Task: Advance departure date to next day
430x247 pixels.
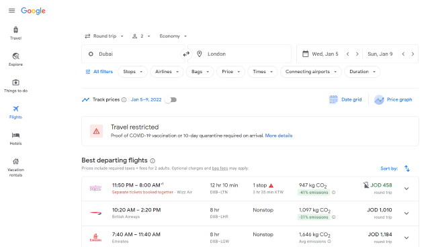Action: coord(357,54)
